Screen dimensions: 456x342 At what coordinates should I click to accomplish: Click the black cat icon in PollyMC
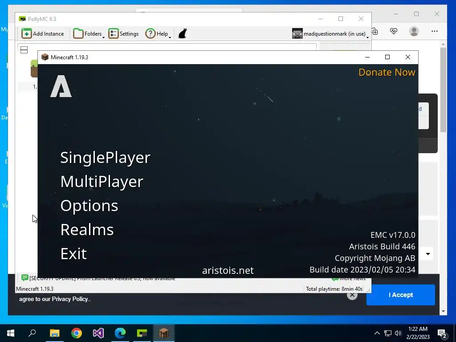[183, 33]
